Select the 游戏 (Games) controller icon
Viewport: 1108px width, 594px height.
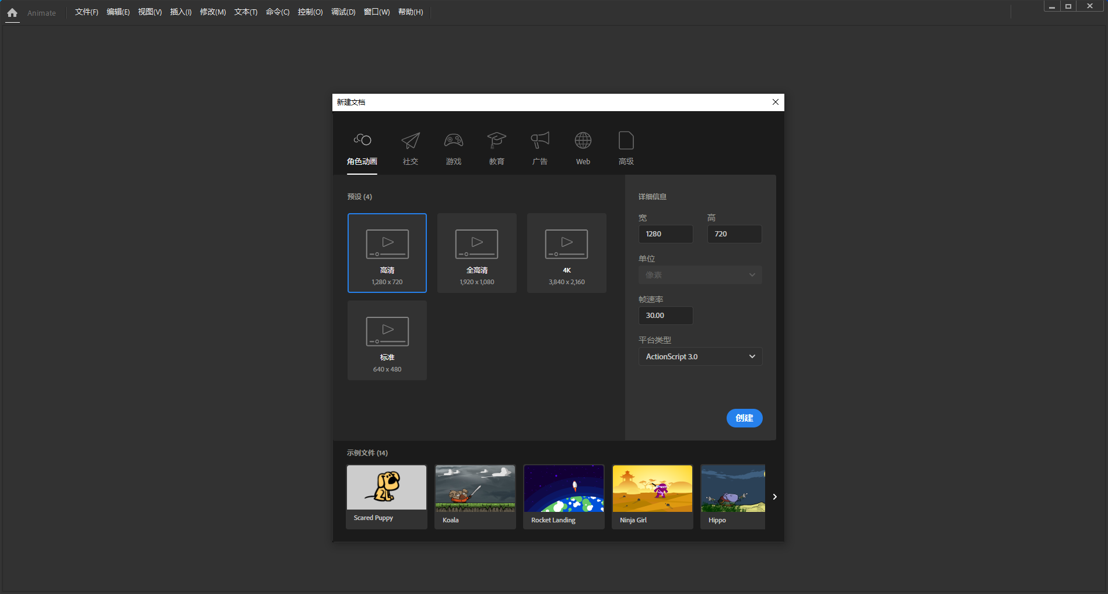tap(454, 141)
